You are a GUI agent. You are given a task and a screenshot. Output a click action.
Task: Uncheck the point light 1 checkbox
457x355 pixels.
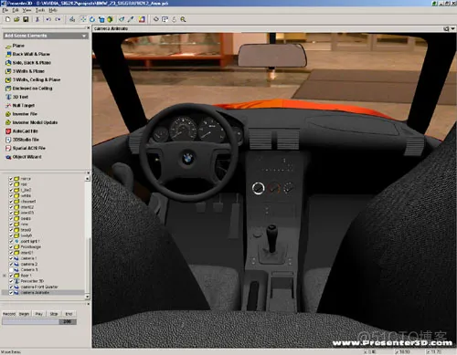[11, 241]
